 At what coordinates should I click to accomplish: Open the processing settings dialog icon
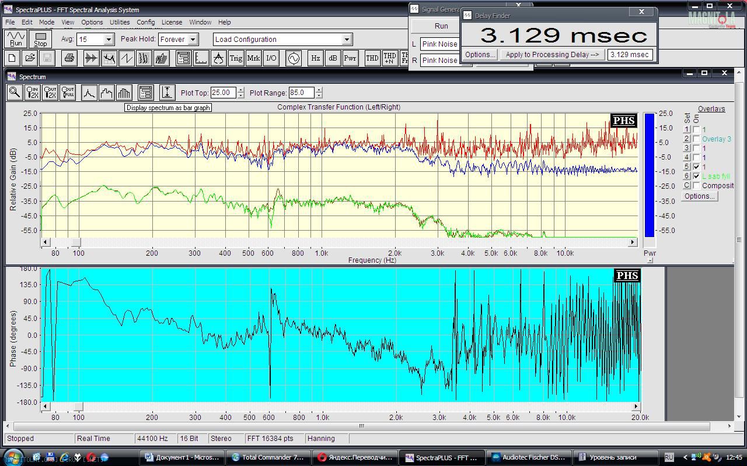click(183, 58)
